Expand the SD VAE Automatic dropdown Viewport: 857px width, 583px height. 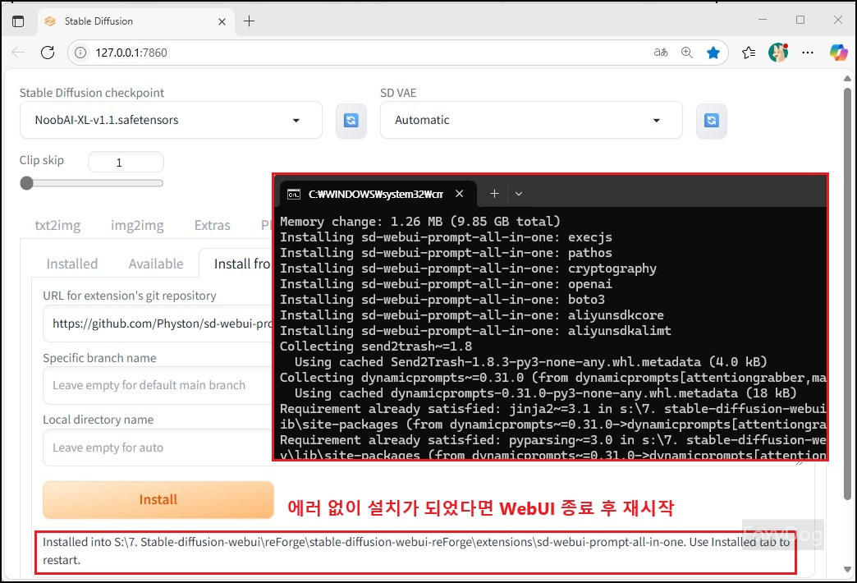[531, 120]
